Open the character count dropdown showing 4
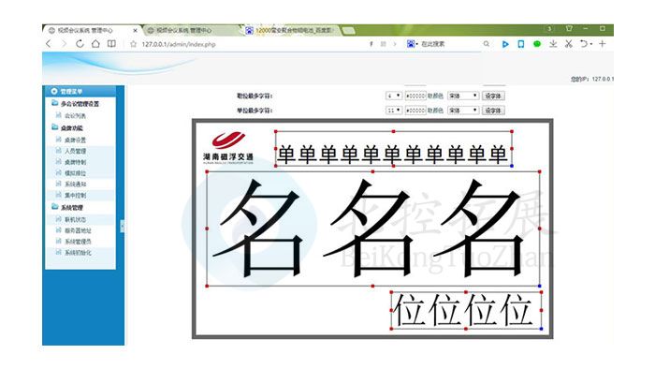The height and width of the screenshot is (369, 655). tap(394, 96)
